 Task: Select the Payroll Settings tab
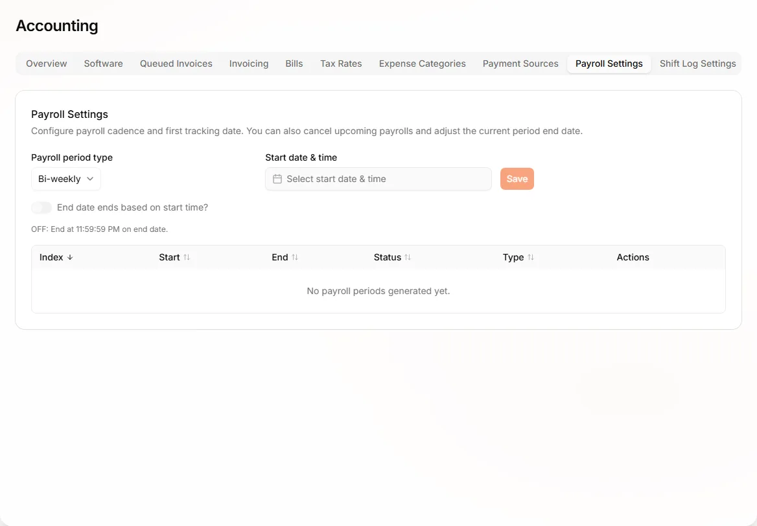point(609,63)
